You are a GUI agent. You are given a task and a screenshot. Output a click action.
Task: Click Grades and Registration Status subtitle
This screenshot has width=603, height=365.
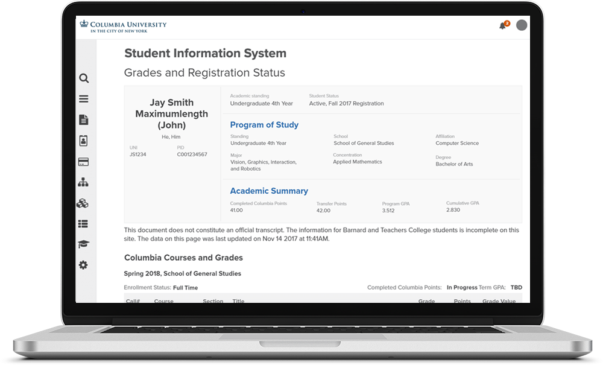click(204, 72)
